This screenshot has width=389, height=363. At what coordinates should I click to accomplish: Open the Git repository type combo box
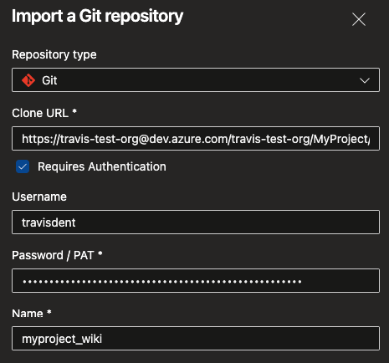pyautogui.click(x=196, y=80)
